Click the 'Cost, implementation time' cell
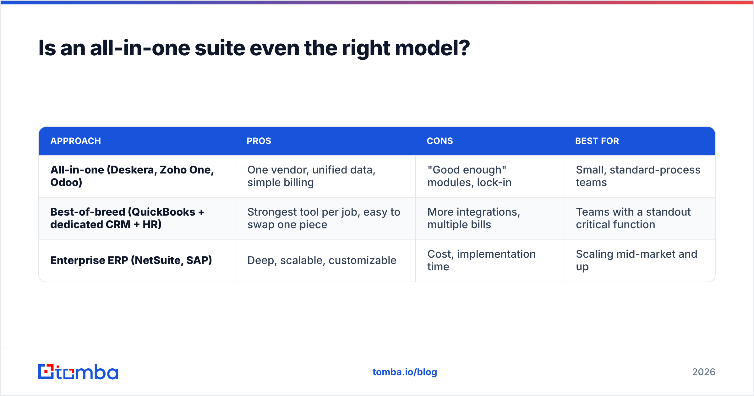Image resolution: width=754 pixels, height=396 pixels. pyautogui.click(x=490, y=261)
